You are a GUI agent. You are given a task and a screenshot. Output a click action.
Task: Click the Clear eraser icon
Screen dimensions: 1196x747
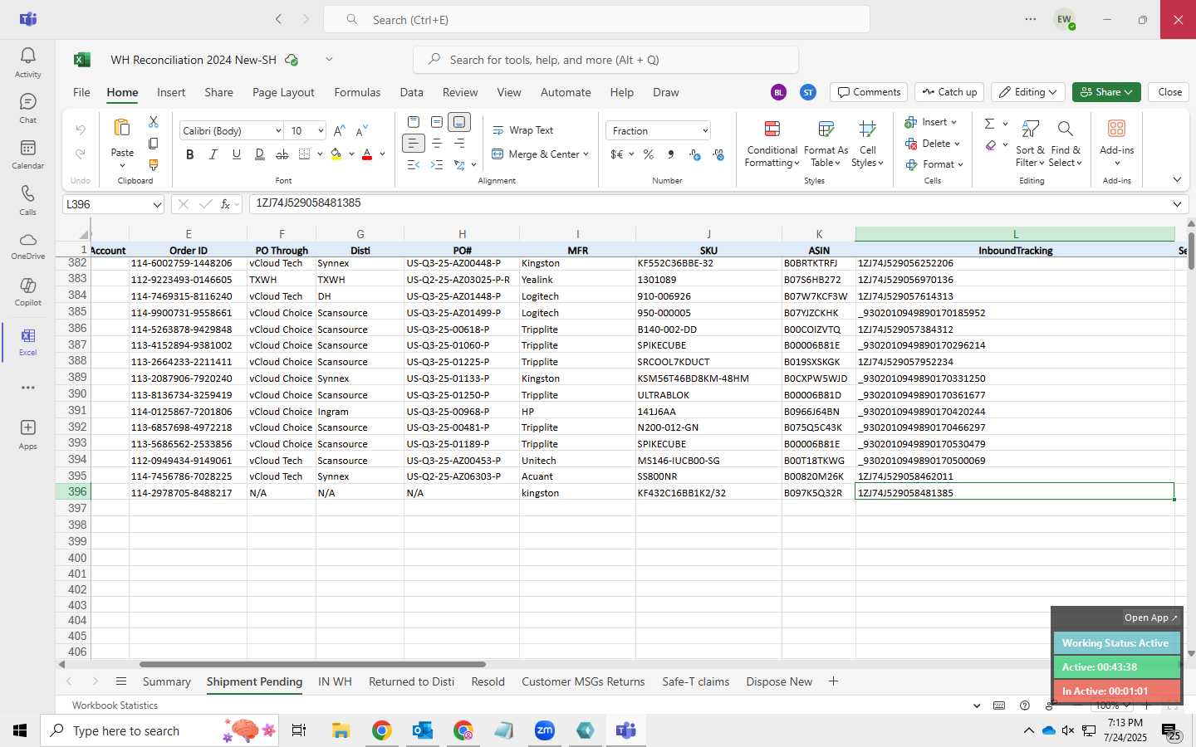991,145
